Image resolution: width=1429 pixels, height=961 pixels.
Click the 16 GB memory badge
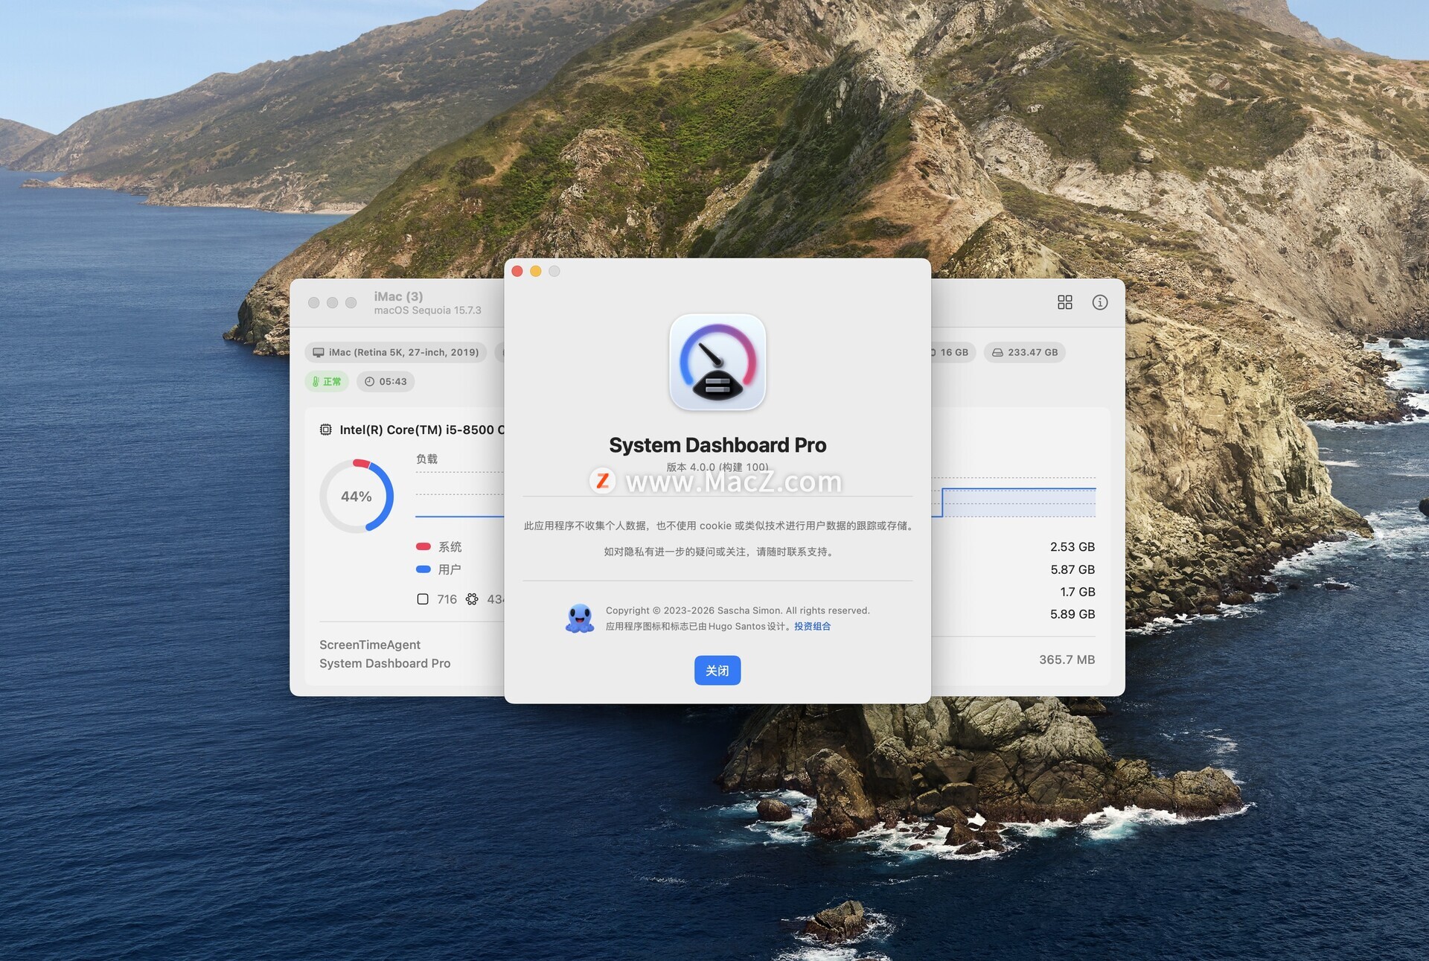click(952, 352)
